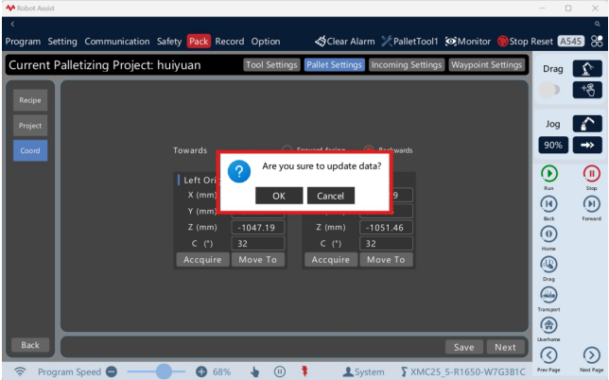Viewport: 609px width, 380px height.
Task: Step with the Forward icon
Action: pos(592,204)
